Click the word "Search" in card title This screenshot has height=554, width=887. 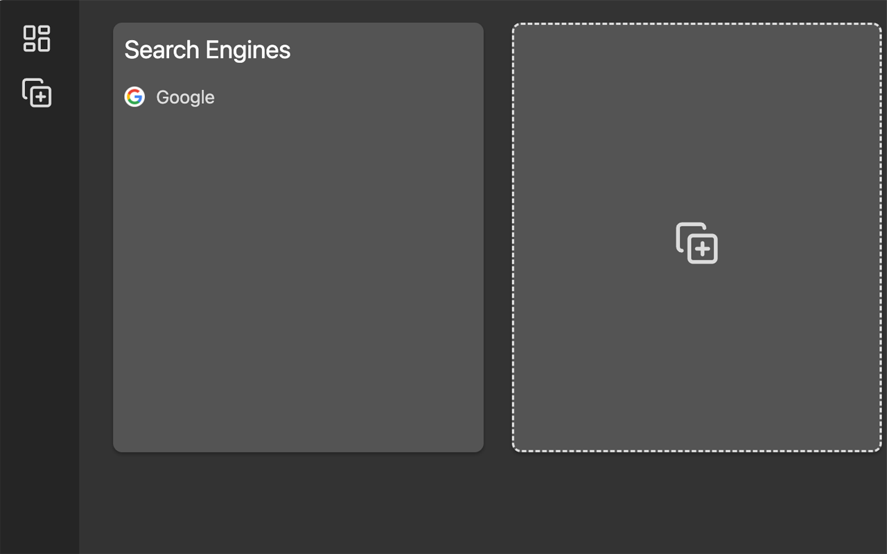point(161,50)
